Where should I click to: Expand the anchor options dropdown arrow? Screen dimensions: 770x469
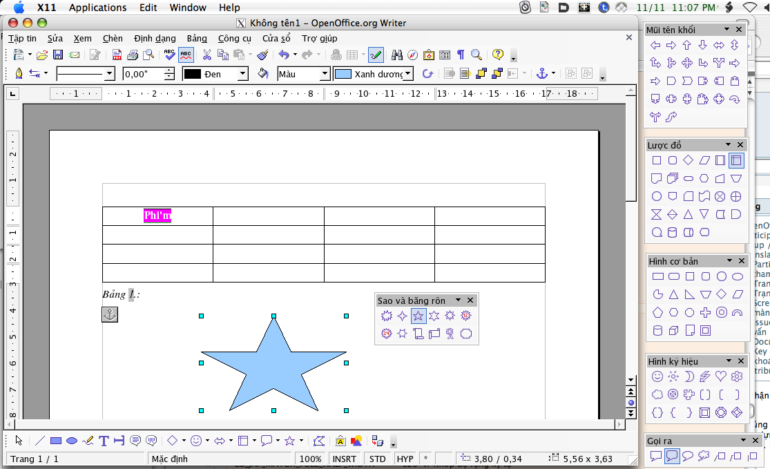tap(553, 73)
